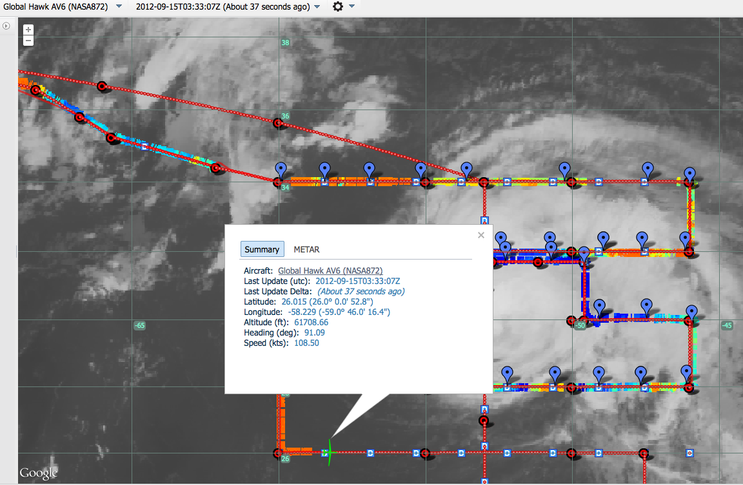Click red-dot square marker at far-right bottom track
The height and width of the screenshot is (485, 743).
(x=689, y=453)
